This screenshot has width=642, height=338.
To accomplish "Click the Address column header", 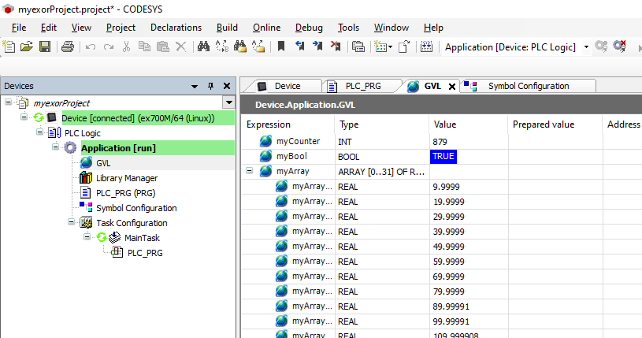I will 622,124.
